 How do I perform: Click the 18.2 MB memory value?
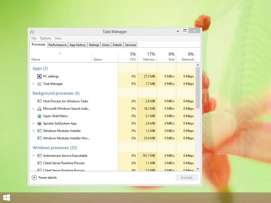coord(150,109)
